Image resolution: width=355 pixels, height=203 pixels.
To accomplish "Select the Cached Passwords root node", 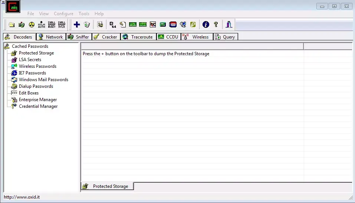I will 30,46.
